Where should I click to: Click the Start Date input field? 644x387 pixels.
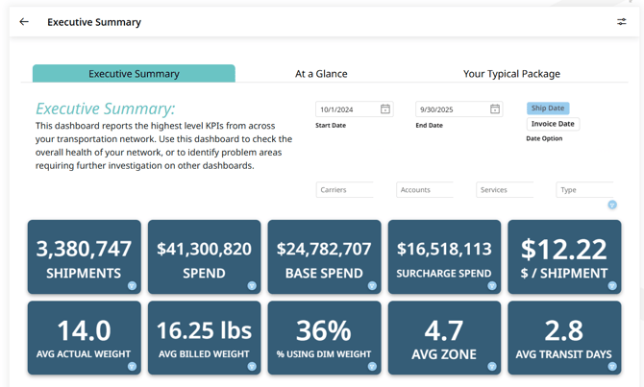point(346,109)
